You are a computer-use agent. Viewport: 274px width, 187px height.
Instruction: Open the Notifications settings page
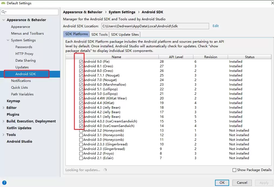21,81
